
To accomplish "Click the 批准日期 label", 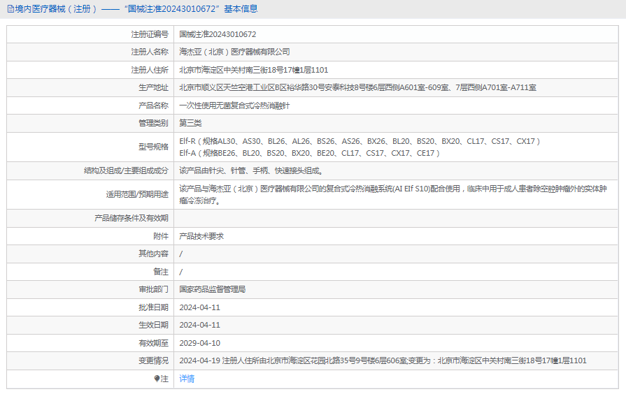I will point(153,307).
